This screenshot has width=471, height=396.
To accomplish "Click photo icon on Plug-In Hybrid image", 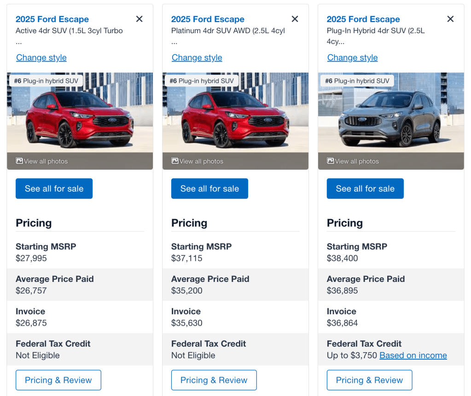I will pos(331,161).
